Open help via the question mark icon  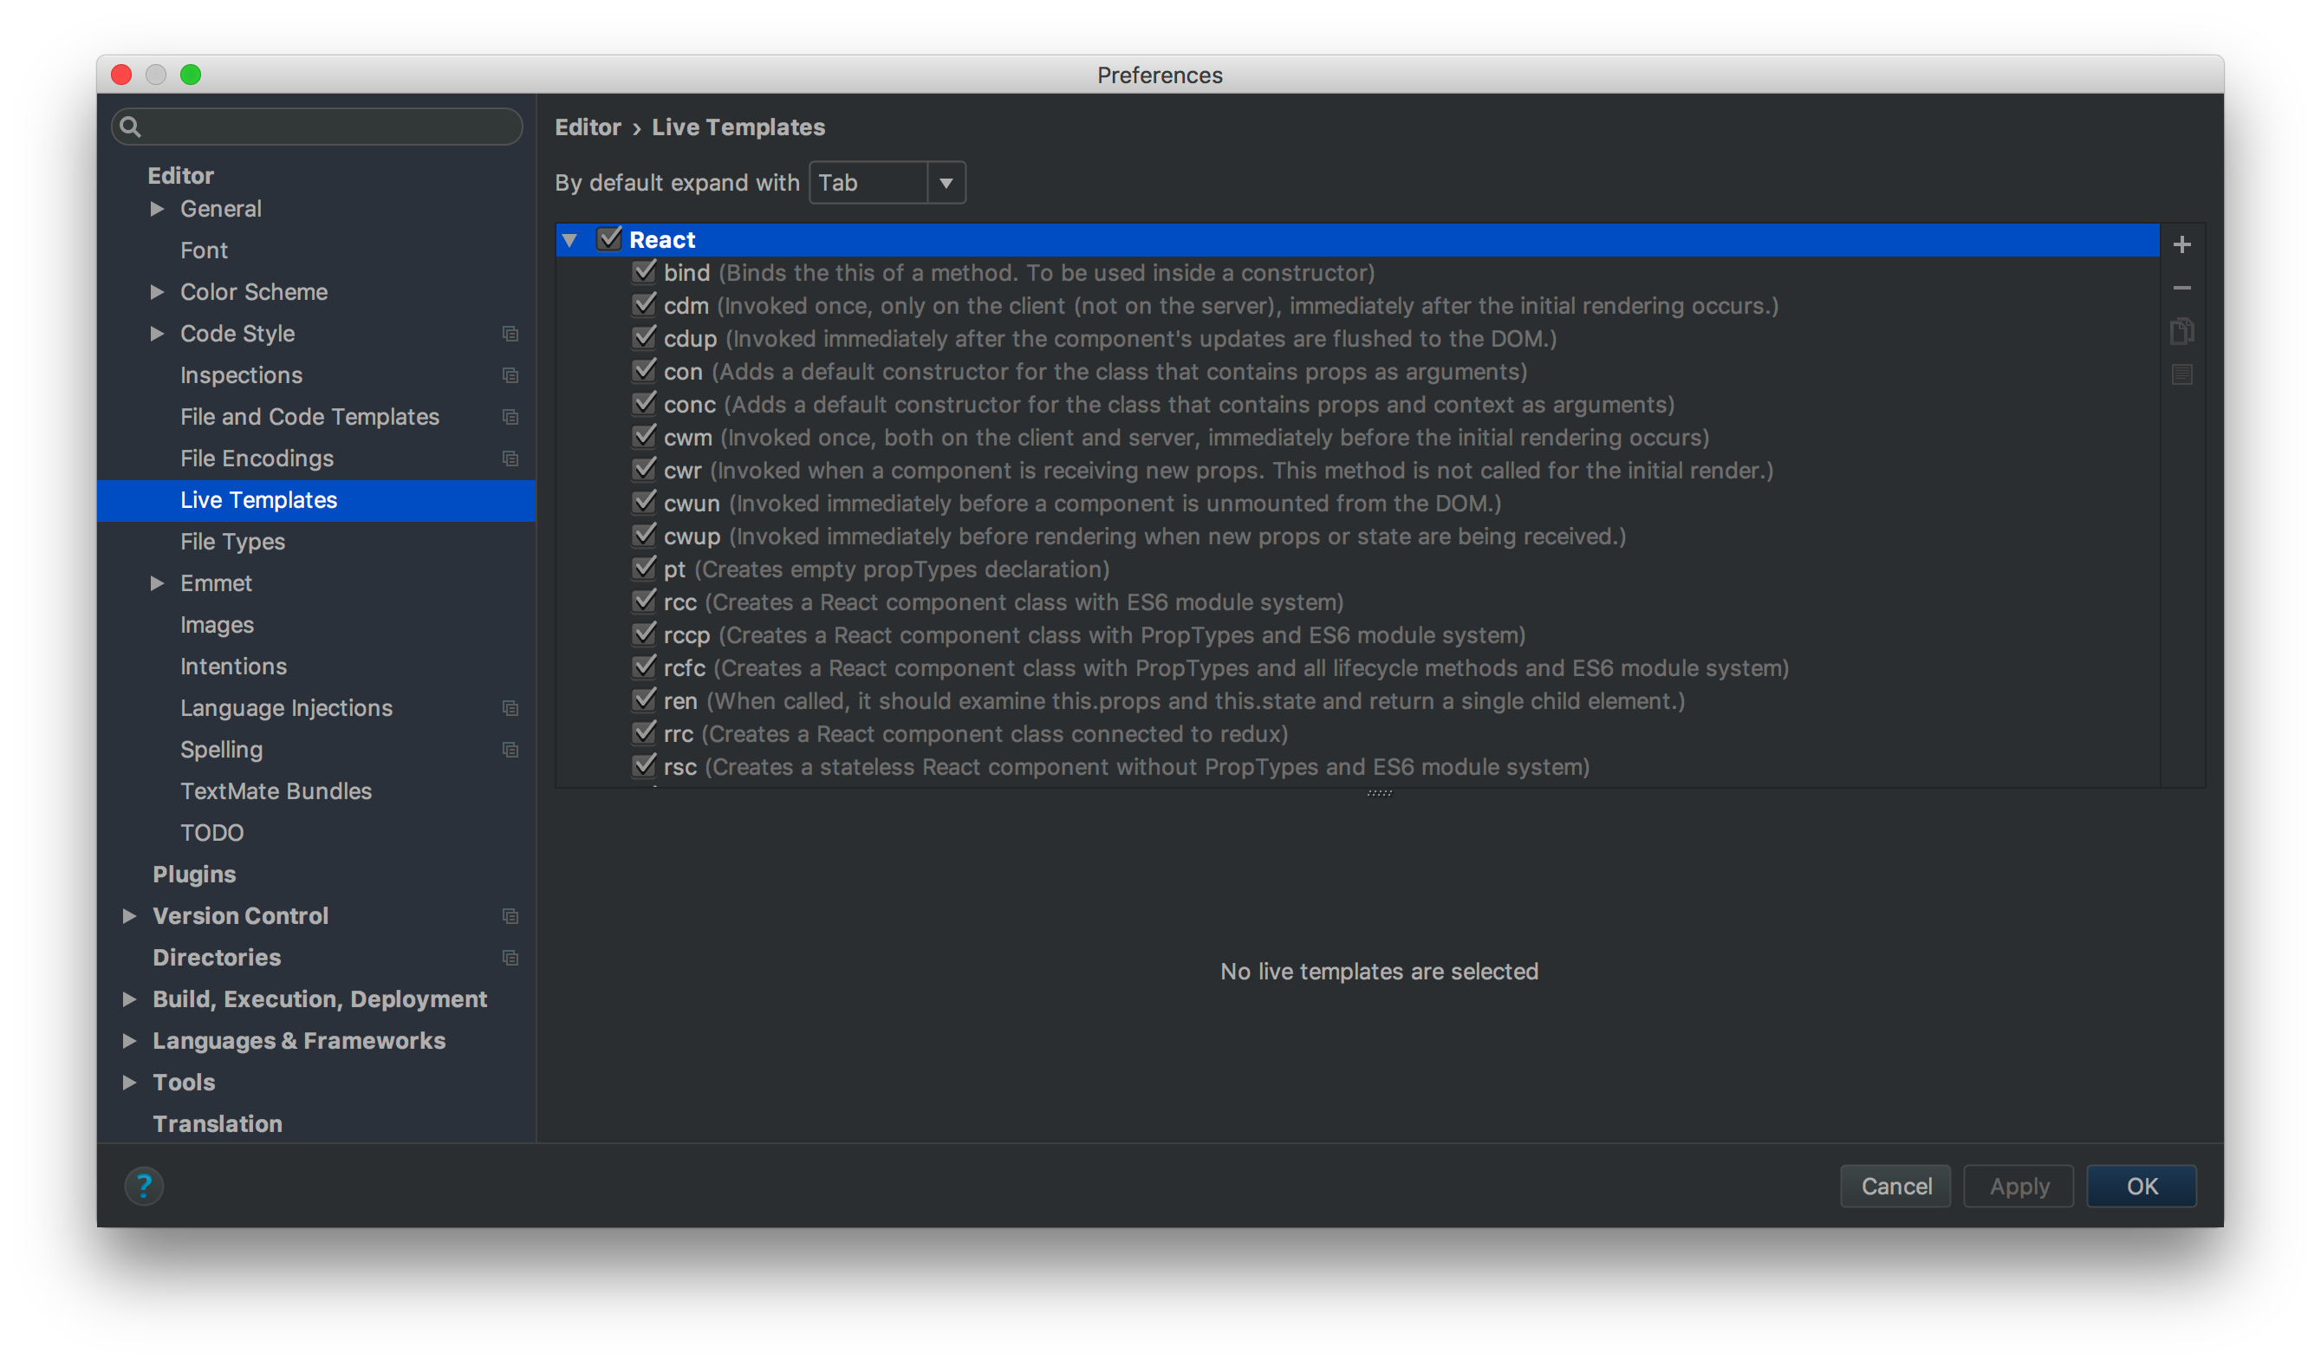[x=144, y=1186]
